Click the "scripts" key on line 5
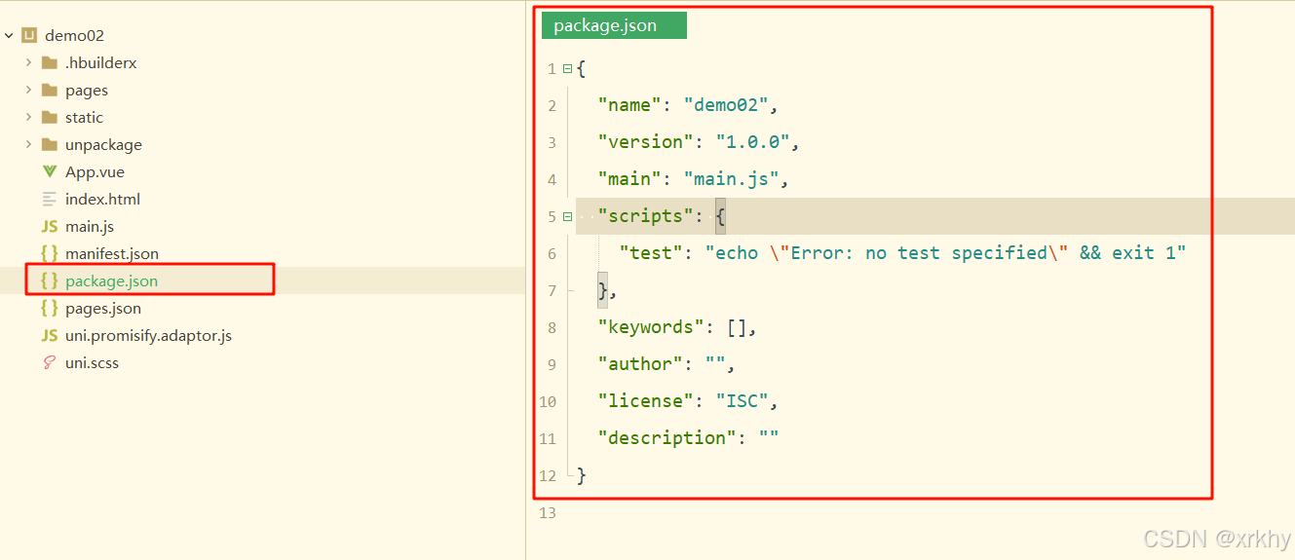1295x560 pixels. point(645,216)
